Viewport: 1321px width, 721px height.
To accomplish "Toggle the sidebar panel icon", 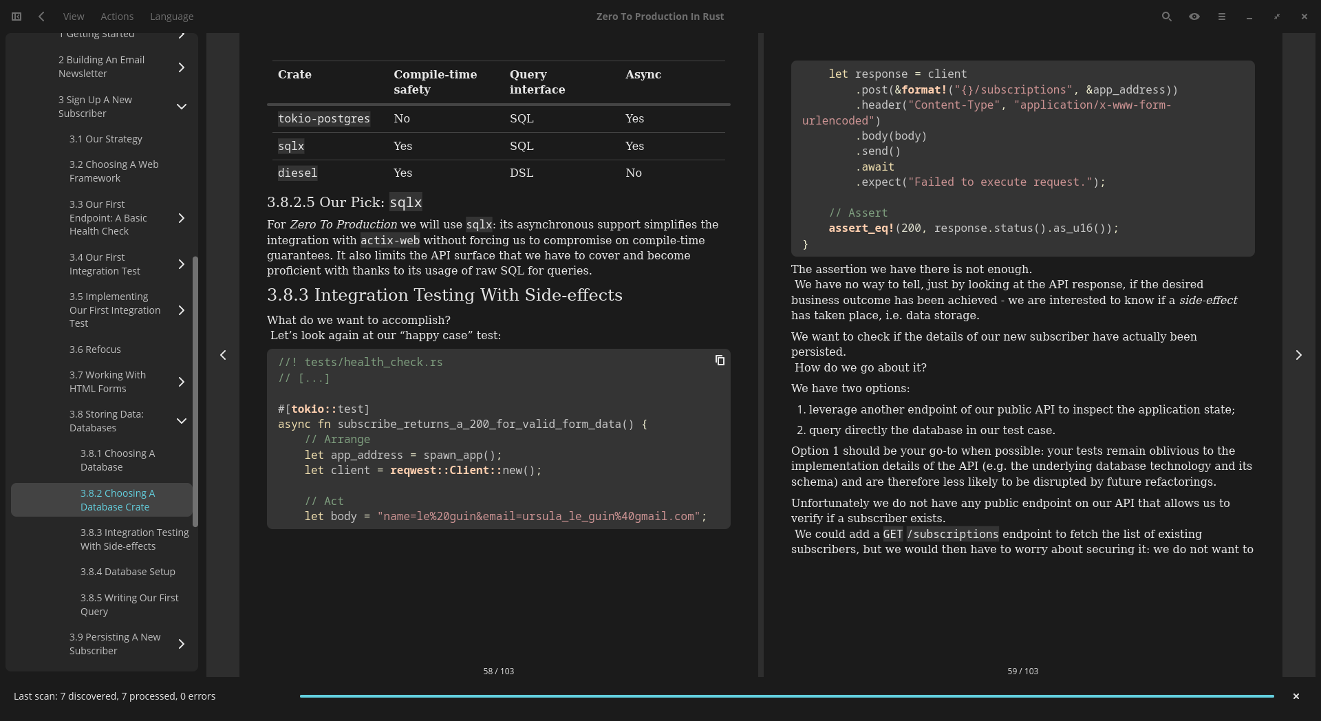I will tap(17, 17).
